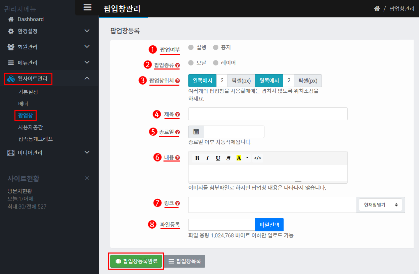Image resolution: width=419 pixels, height=274 pixels.
Task: Choose the 레이어 radio option
Action: click(216, 63)
